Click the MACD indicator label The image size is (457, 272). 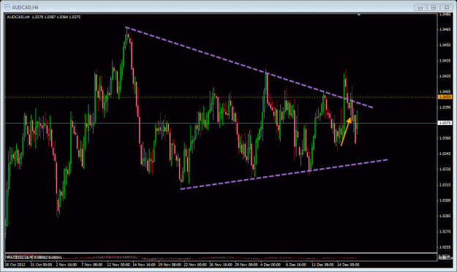coord(34,257)
